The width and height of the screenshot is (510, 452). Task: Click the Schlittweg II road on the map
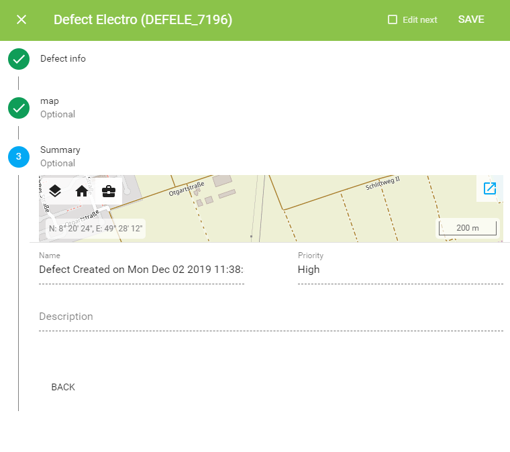click(x=382, y=184)
